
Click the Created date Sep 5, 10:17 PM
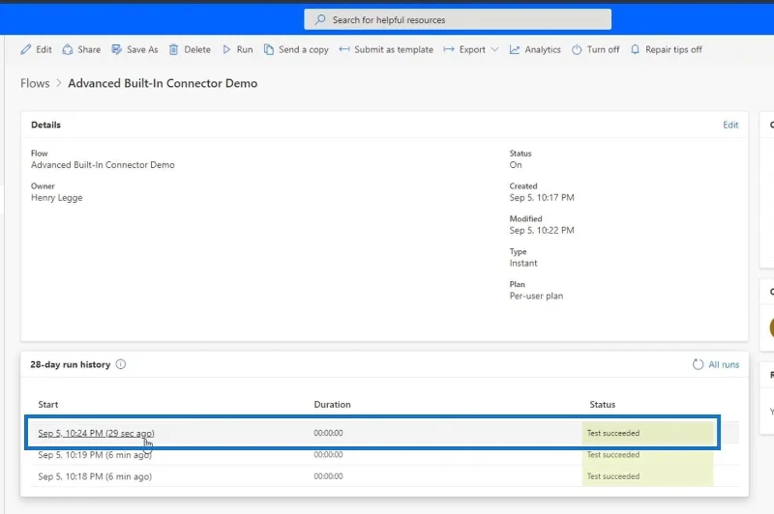[x=542, y=198]
